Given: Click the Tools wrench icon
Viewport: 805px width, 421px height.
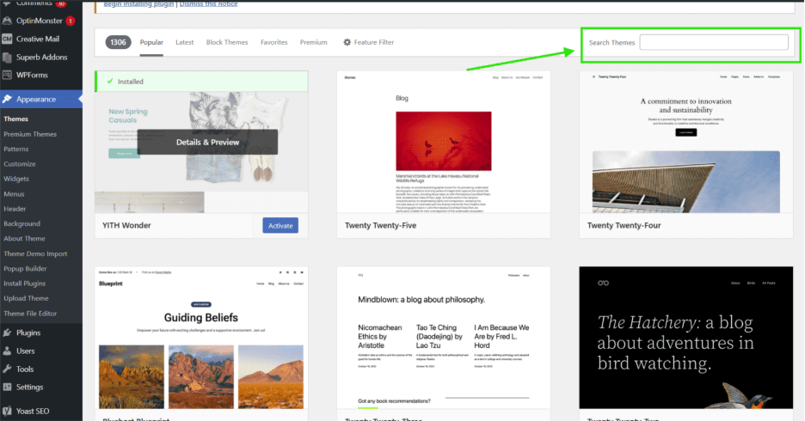Looking at the screenshot, I should click(7, 369).
